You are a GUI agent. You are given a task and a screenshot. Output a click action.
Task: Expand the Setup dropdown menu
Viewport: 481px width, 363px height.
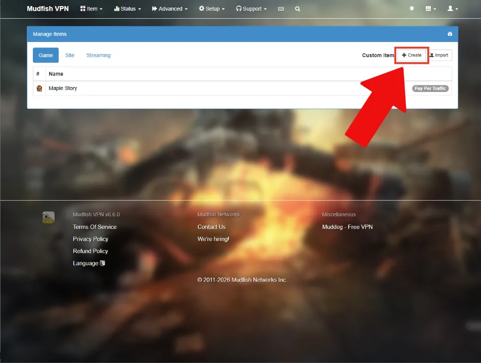tap(211, 9)
